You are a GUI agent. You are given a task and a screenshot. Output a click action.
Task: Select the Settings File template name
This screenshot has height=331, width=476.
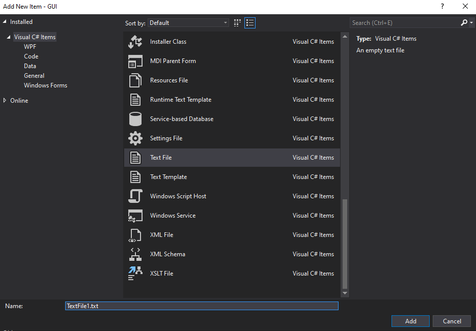pos(166,138)
